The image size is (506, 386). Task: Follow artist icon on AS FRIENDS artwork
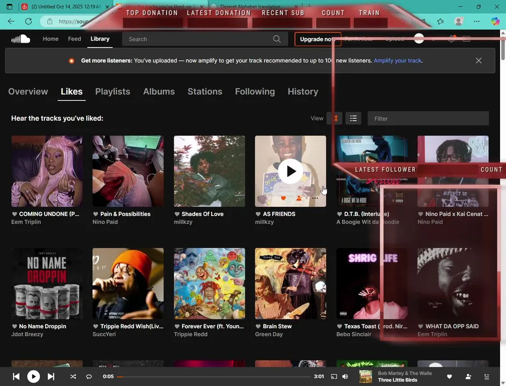299,198
